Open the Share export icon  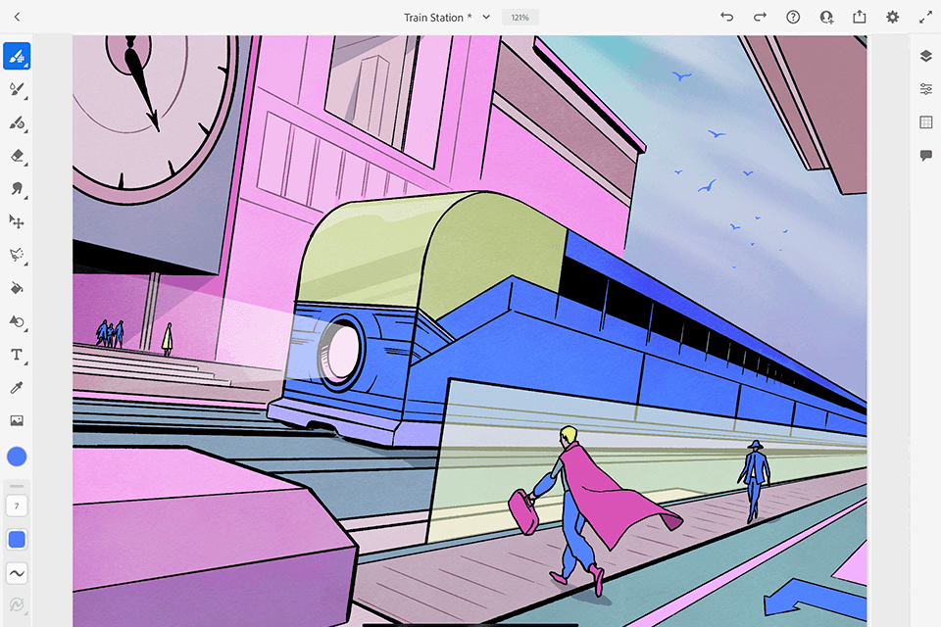click(860, 17)
